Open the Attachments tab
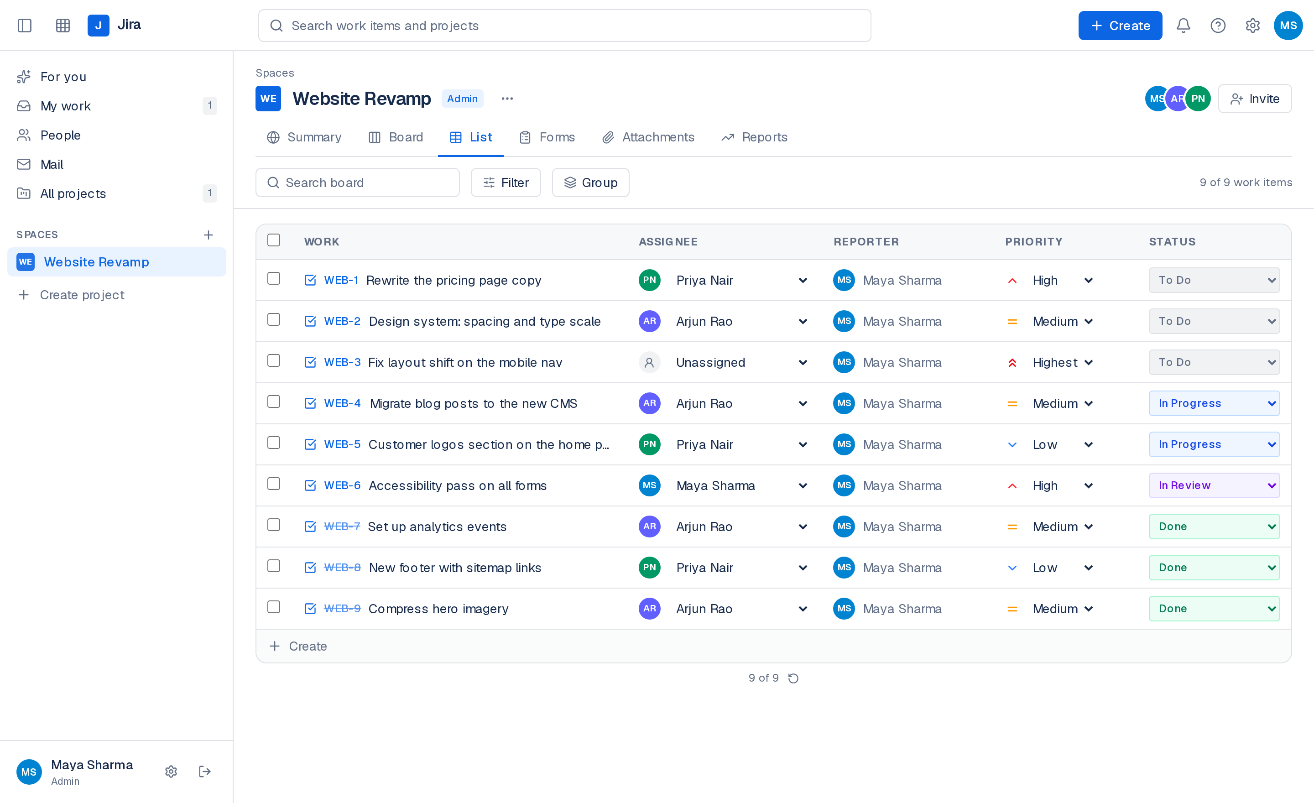The image size is (1314, 803). [648, 138]
